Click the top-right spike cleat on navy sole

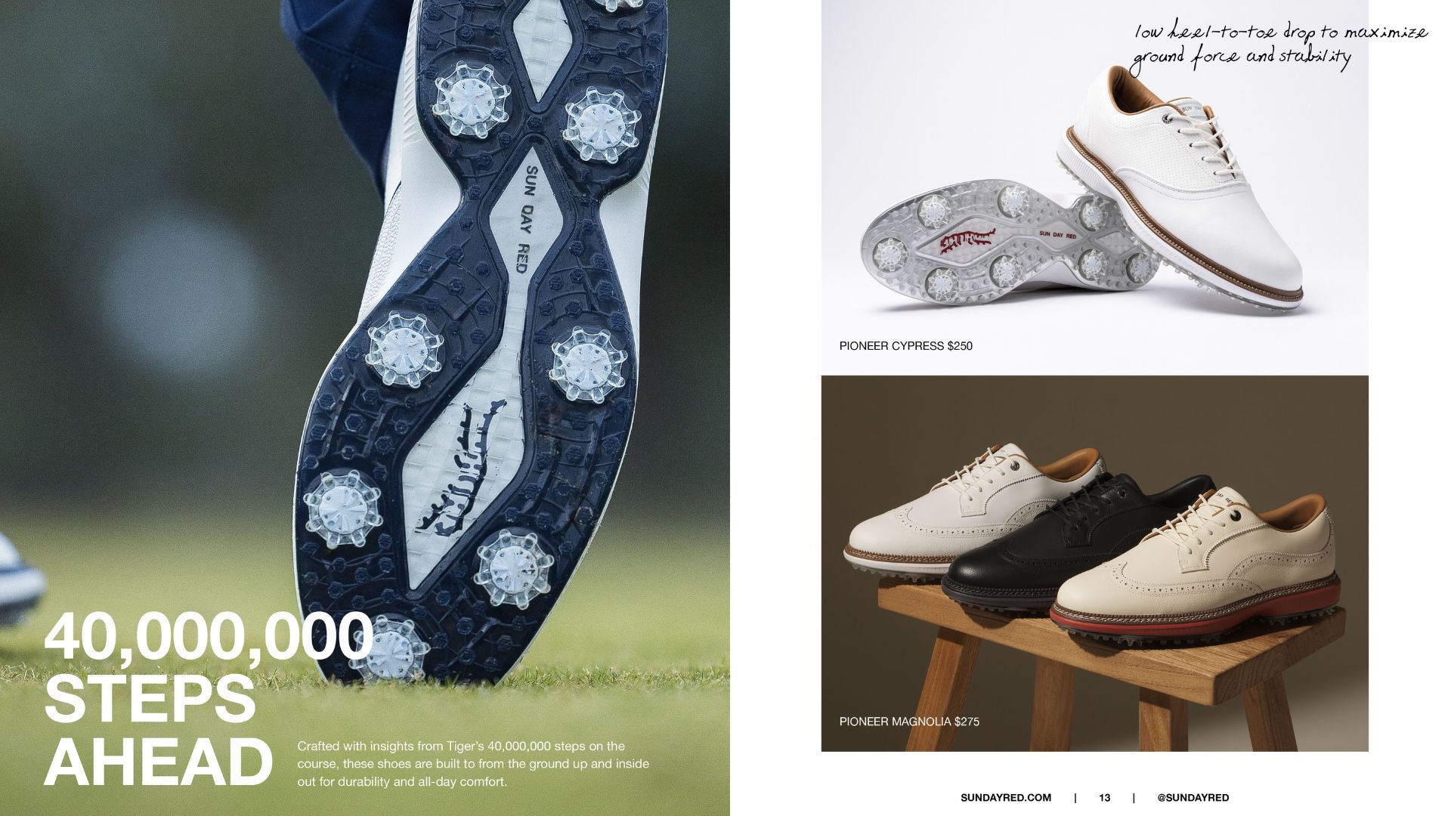[602, 123]
